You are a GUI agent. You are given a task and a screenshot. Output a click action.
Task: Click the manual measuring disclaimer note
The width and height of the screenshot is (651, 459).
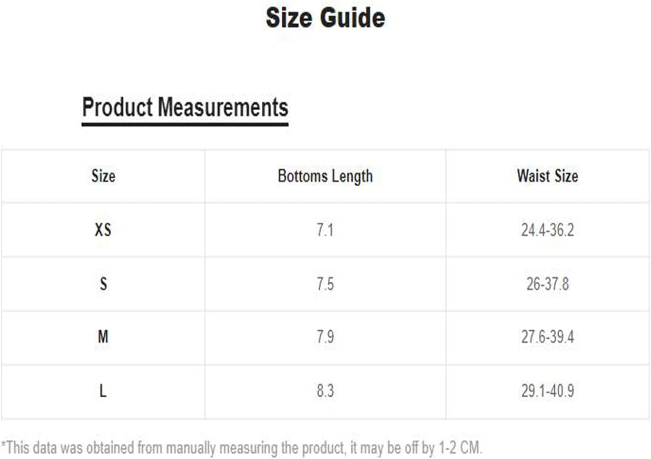coord(242,448)
